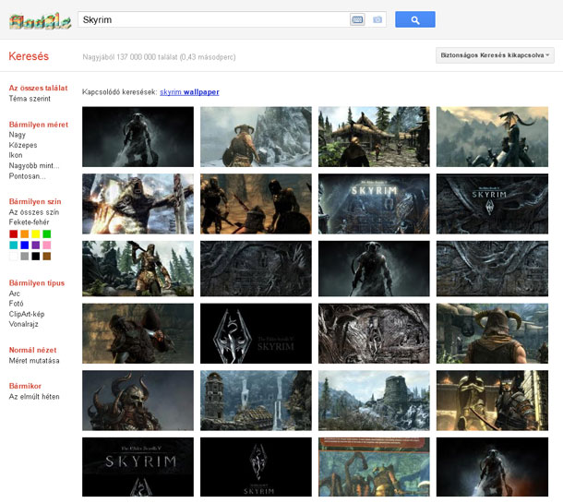
Task: Pick the white color swatch
Action: (x=13, y=256)
